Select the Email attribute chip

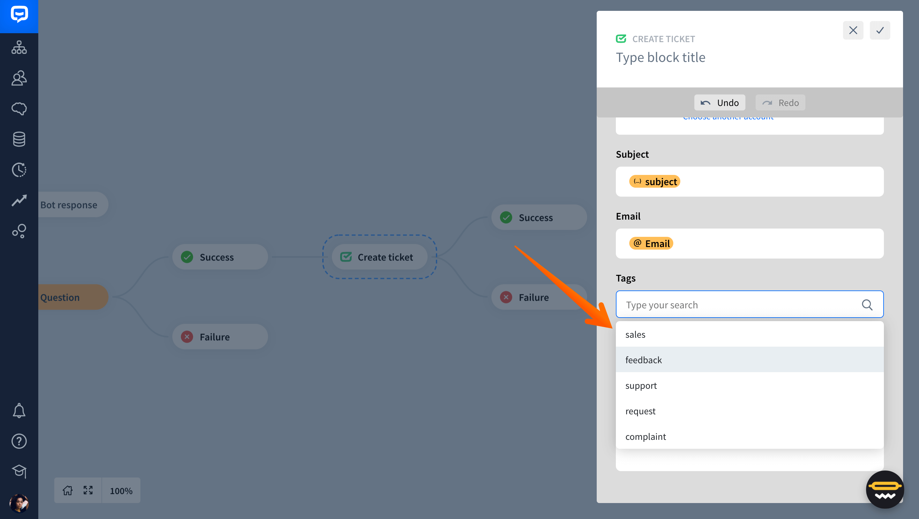pos(651,244)
